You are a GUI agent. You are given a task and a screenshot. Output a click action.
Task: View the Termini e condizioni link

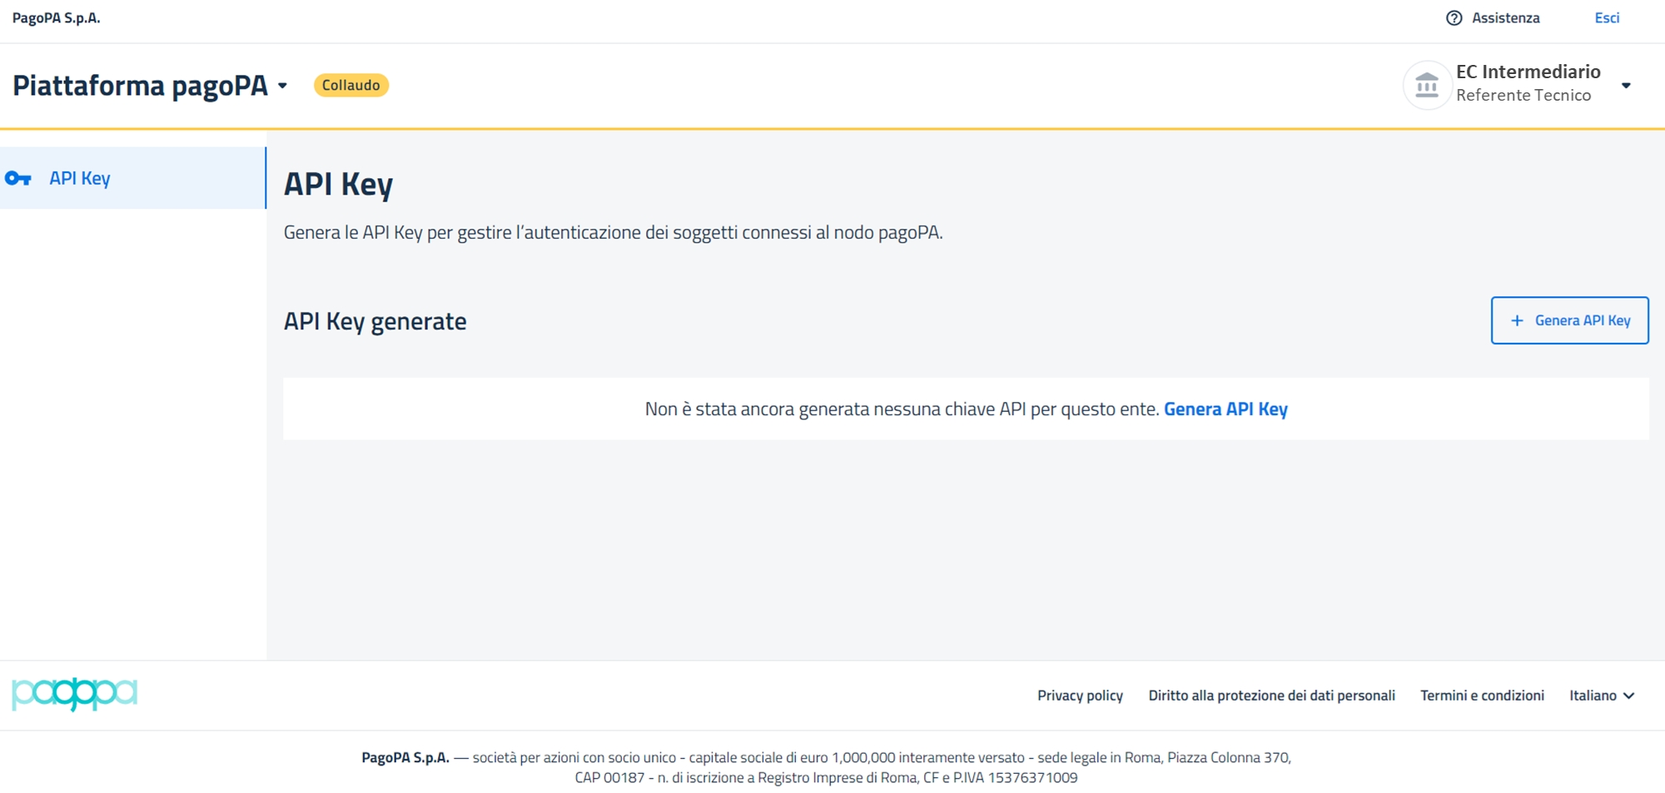[x=1482, y=696]
